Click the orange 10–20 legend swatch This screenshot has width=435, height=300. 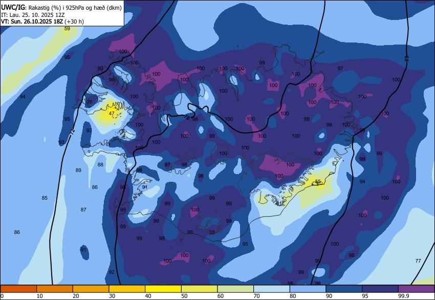tap(55, 289)
